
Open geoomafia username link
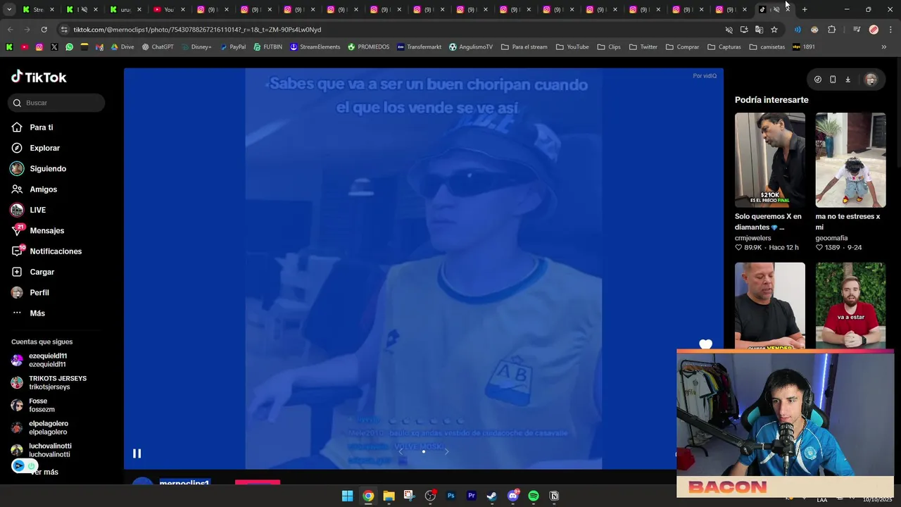tap(831, 238)
